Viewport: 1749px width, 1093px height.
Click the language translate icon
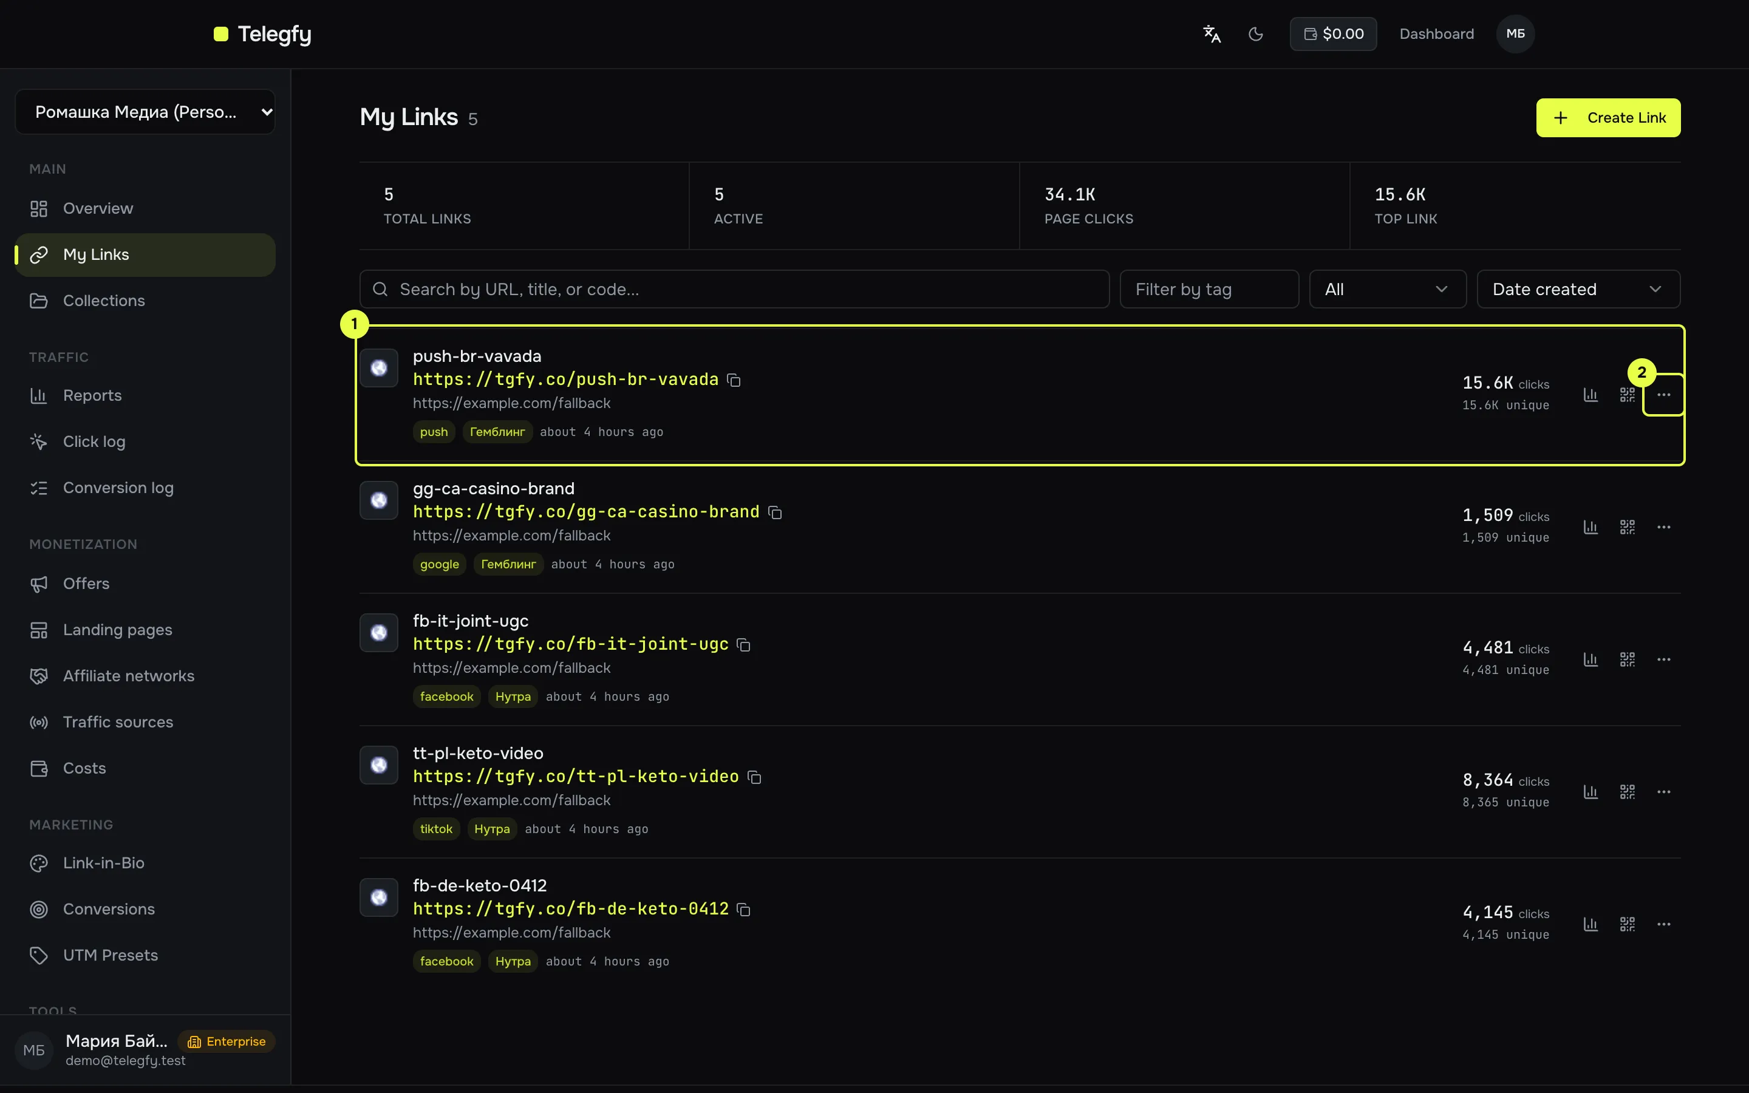1212,34
